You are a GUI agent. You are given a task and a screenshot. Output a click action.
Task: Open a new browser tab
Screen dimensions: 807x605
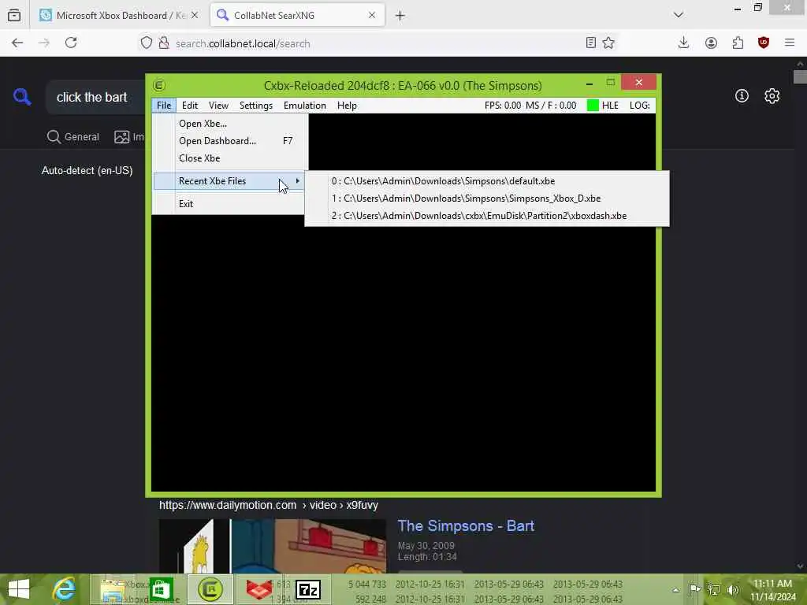400,16
